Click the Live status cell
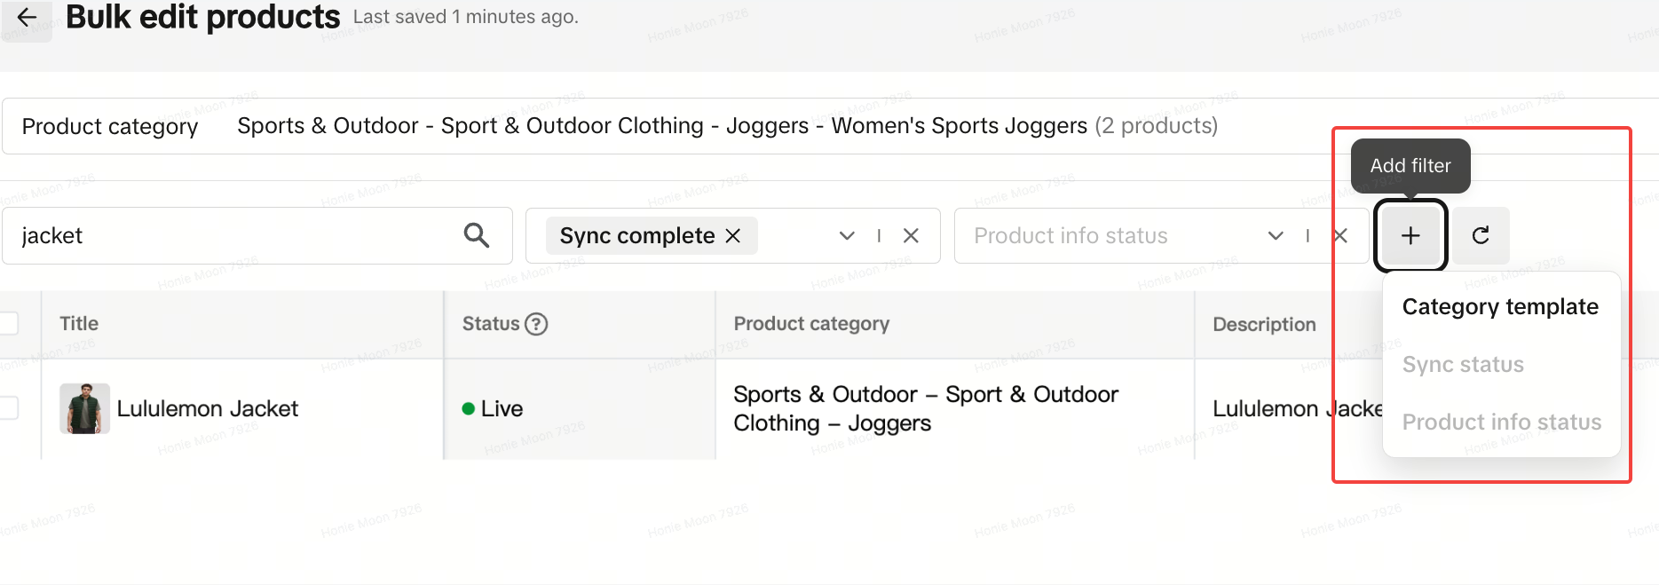 coord(502,408)
